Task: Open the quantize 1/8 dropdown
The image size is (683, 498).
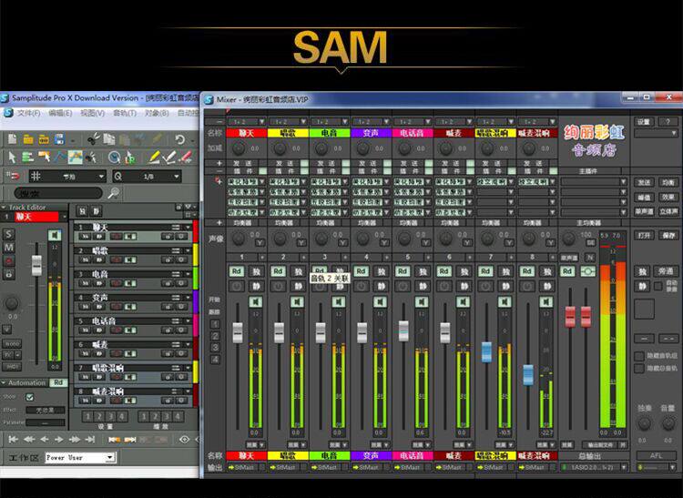Action: click(148, 177)
